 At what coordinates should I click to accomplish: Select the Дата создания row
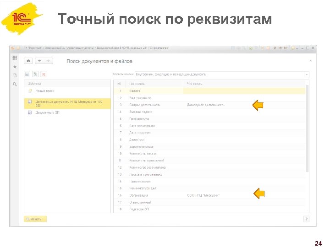209,133
